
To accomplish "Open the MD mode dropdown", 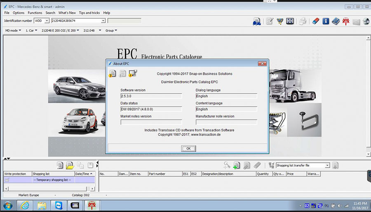I will pos(13,30).
